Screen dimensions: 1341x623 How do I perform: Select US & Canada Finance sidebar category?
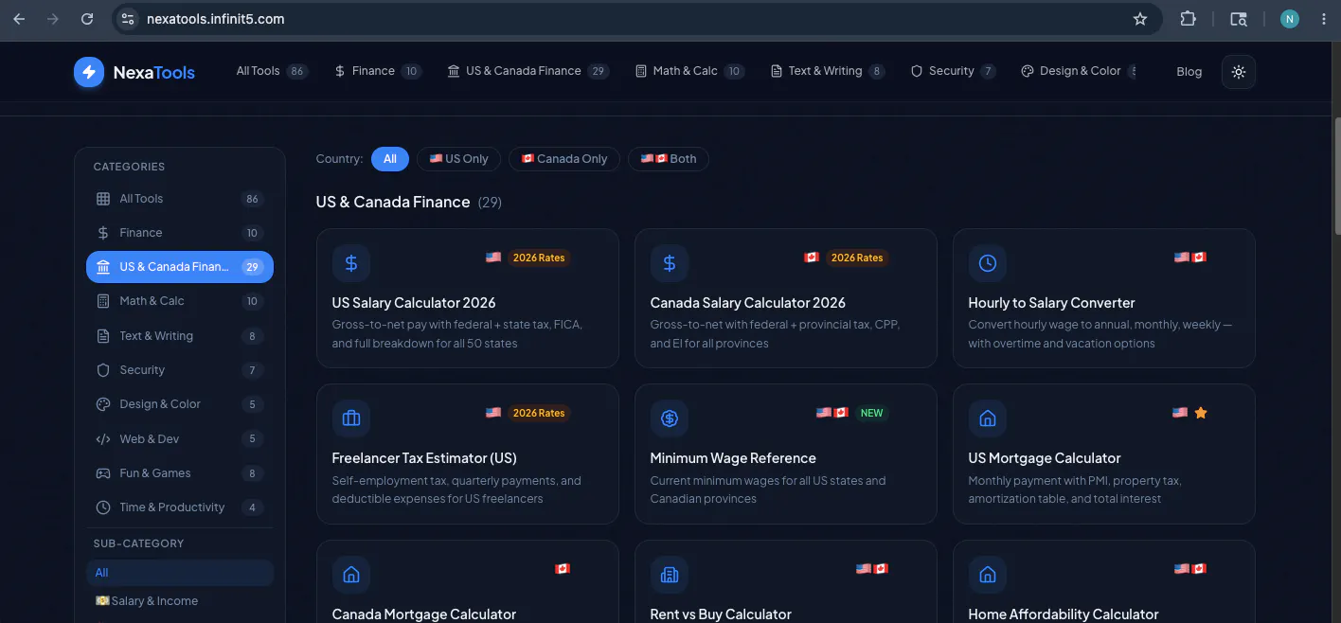(180, 267)
